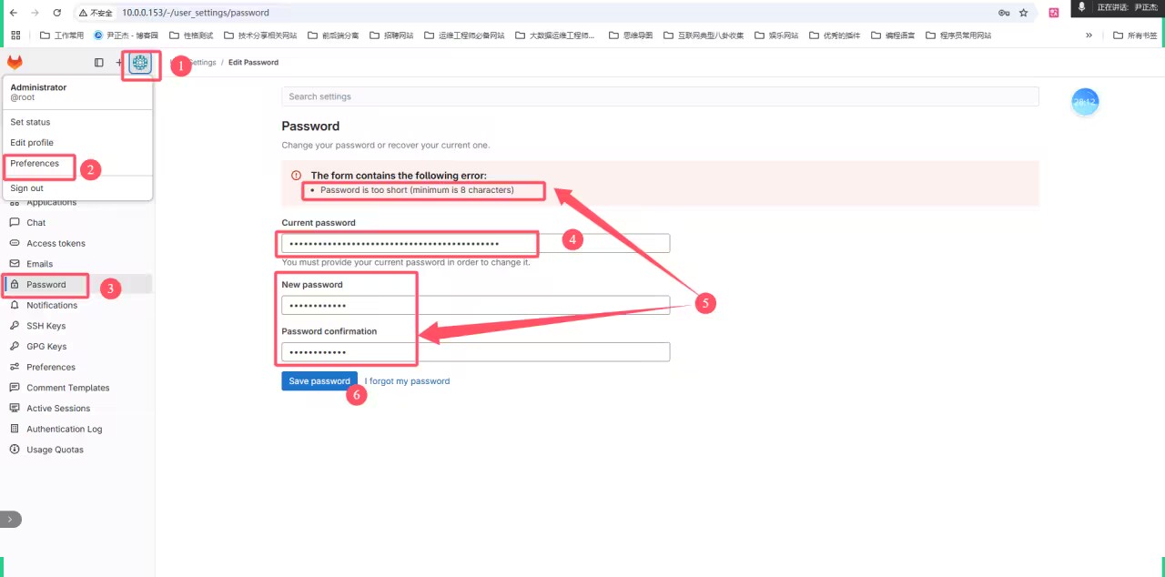Bookmark this page with the star
Viewport: 1165px width, 577px height.
click(x=1024, y=13)
